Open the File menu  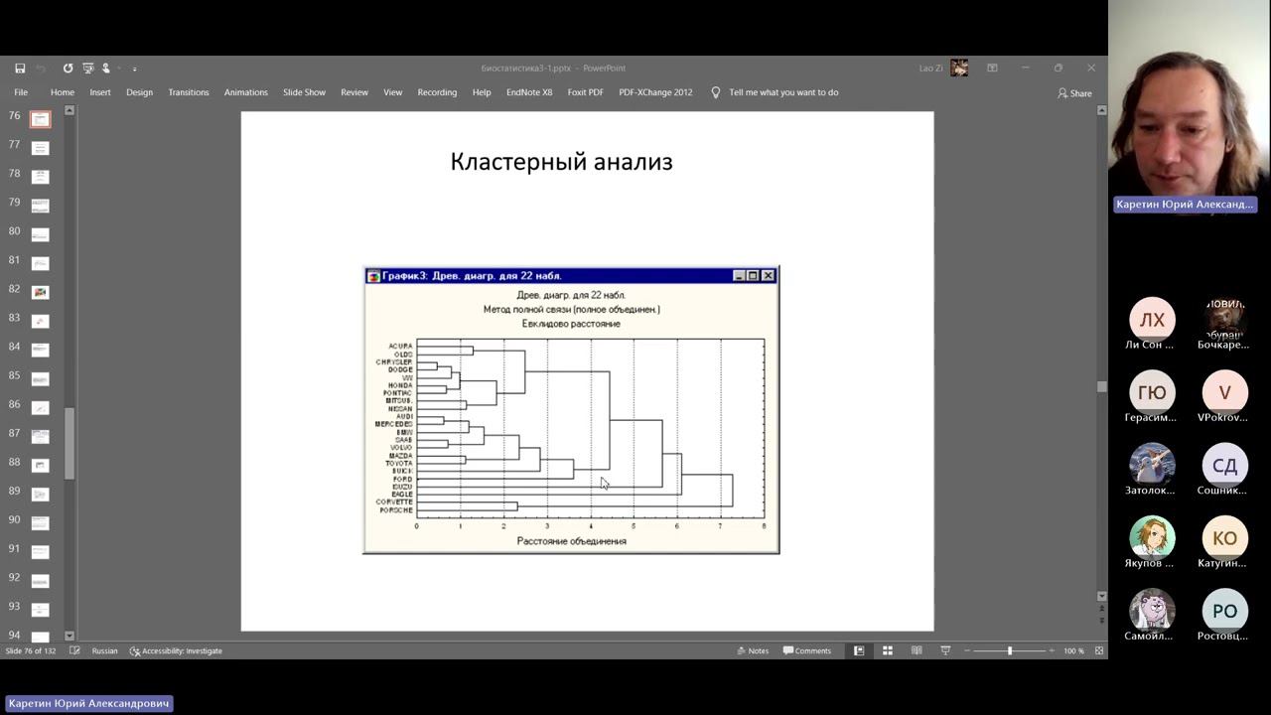[21, 92]
